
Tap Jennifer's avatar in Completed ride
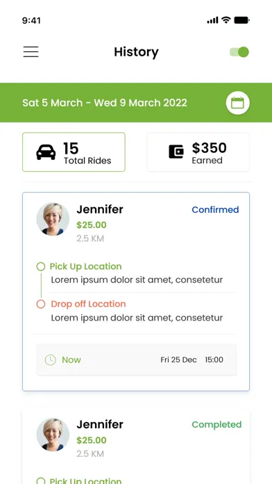point(53,435)
